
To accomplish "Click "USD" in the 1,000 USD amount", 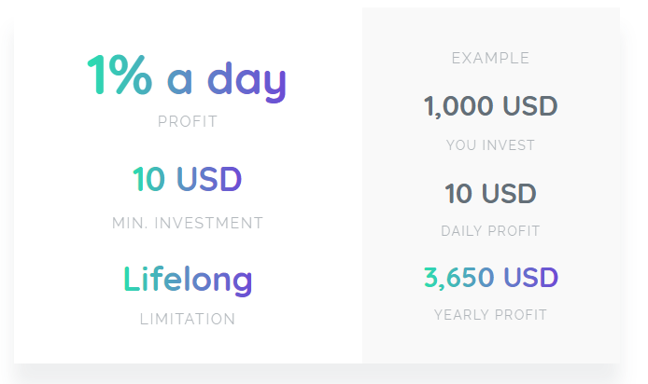I will pos(530,106).
